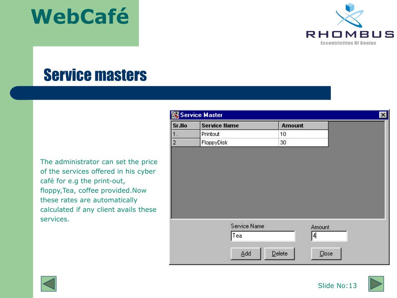Screen dimensions: 397x298
Task: Click the Service Master title bar icon
Action: point(175,115)
